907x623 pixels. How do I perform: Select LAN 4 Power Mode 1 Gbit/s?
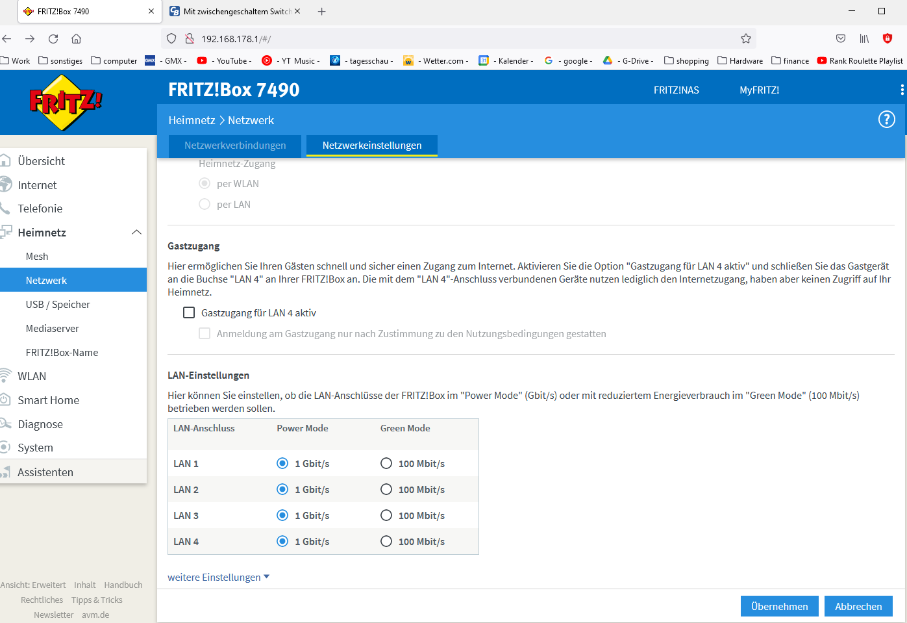pos(282,541)
